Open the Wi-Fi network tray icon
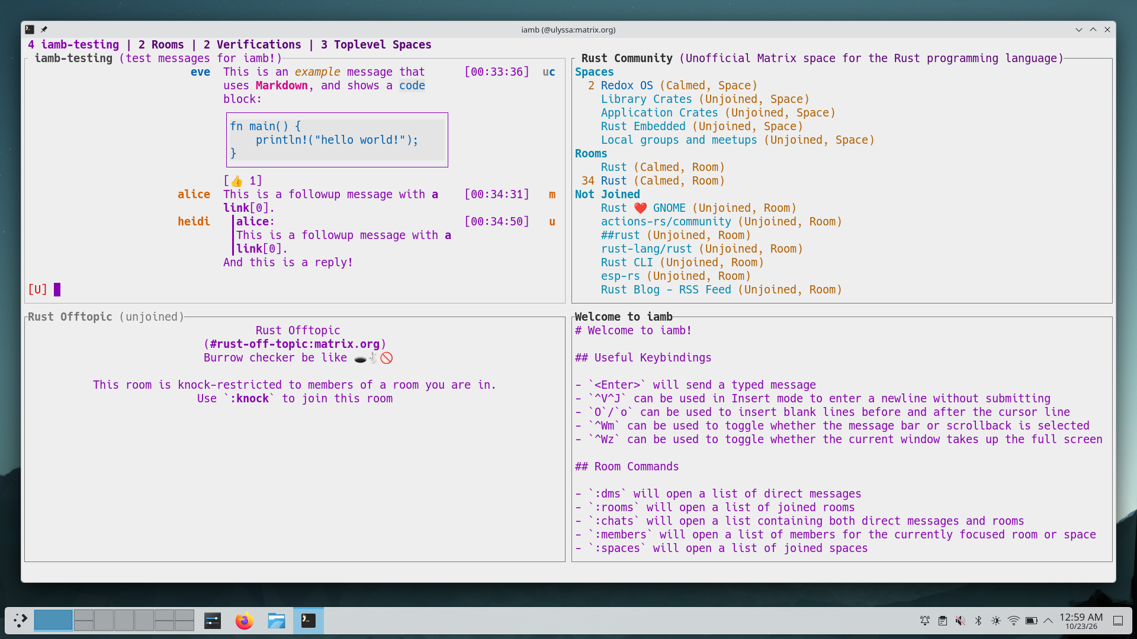The height and width of the screenshot is (639, 1137). coord(1014,621)
